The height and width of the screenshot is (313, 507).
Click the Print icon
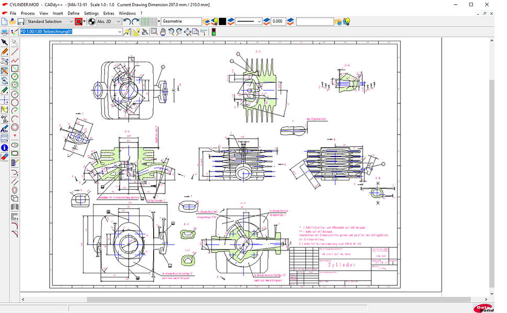pyautogui.click(x=5, y=31)
